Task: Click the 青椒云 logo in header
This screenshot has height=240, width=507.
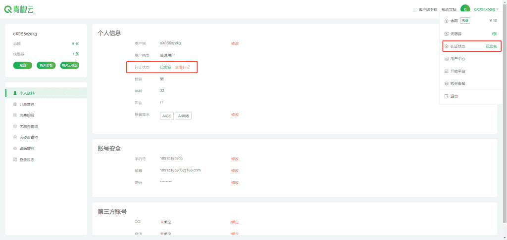Action: tap(19, 9)
